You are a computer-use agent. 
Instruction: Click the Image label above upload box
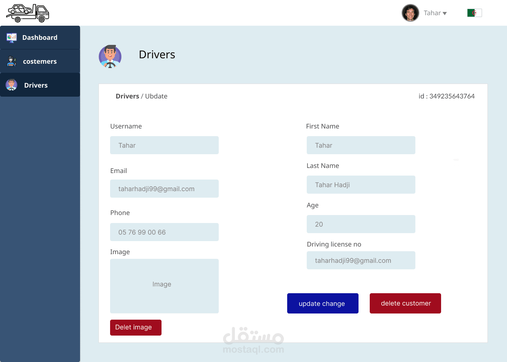[120, 252]
